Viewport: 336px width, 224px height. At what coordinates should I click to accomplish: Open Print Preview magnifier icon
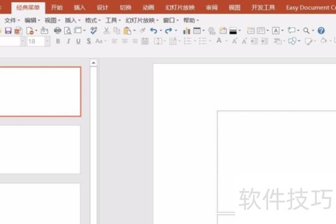coord(68,31)
